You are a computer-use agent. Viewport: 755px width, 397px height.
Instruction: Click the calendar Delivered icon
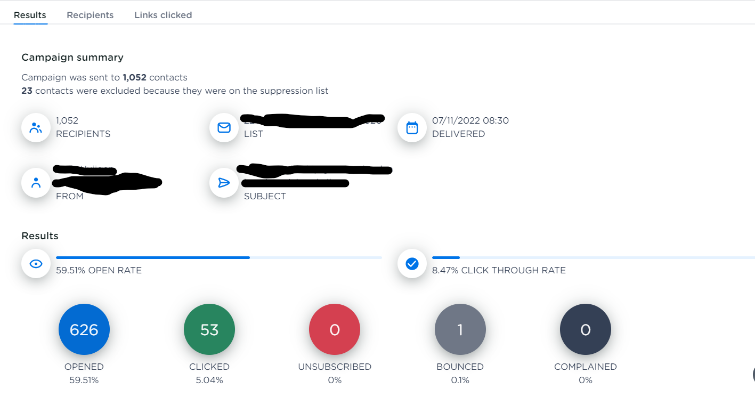(412, 128)
